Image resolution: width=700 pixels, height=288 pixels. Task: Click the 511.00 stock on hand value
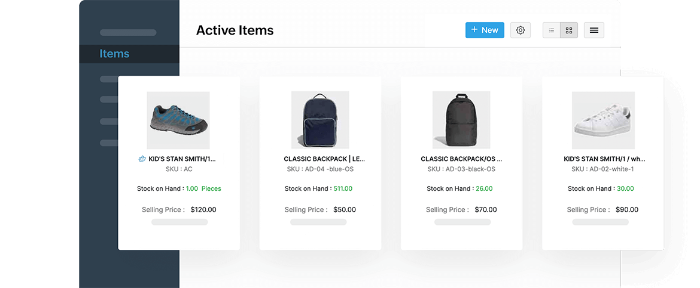tap(343, 188)
